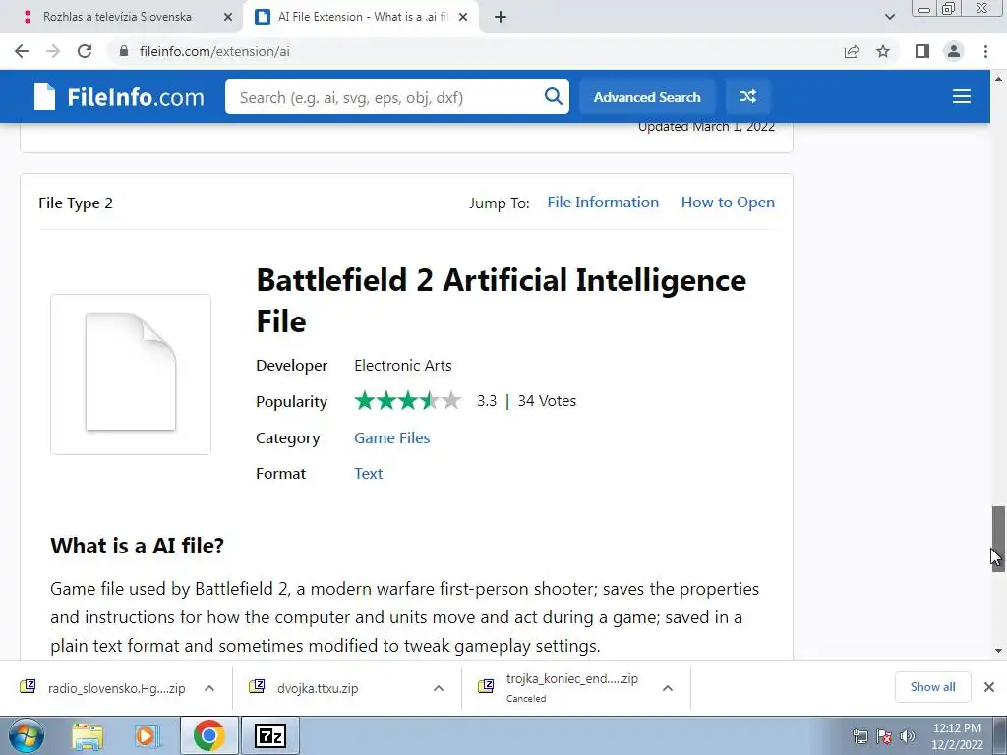Open the Windows Start menu
Screen dimensions: 1007x755
click(x=27, y=735)
